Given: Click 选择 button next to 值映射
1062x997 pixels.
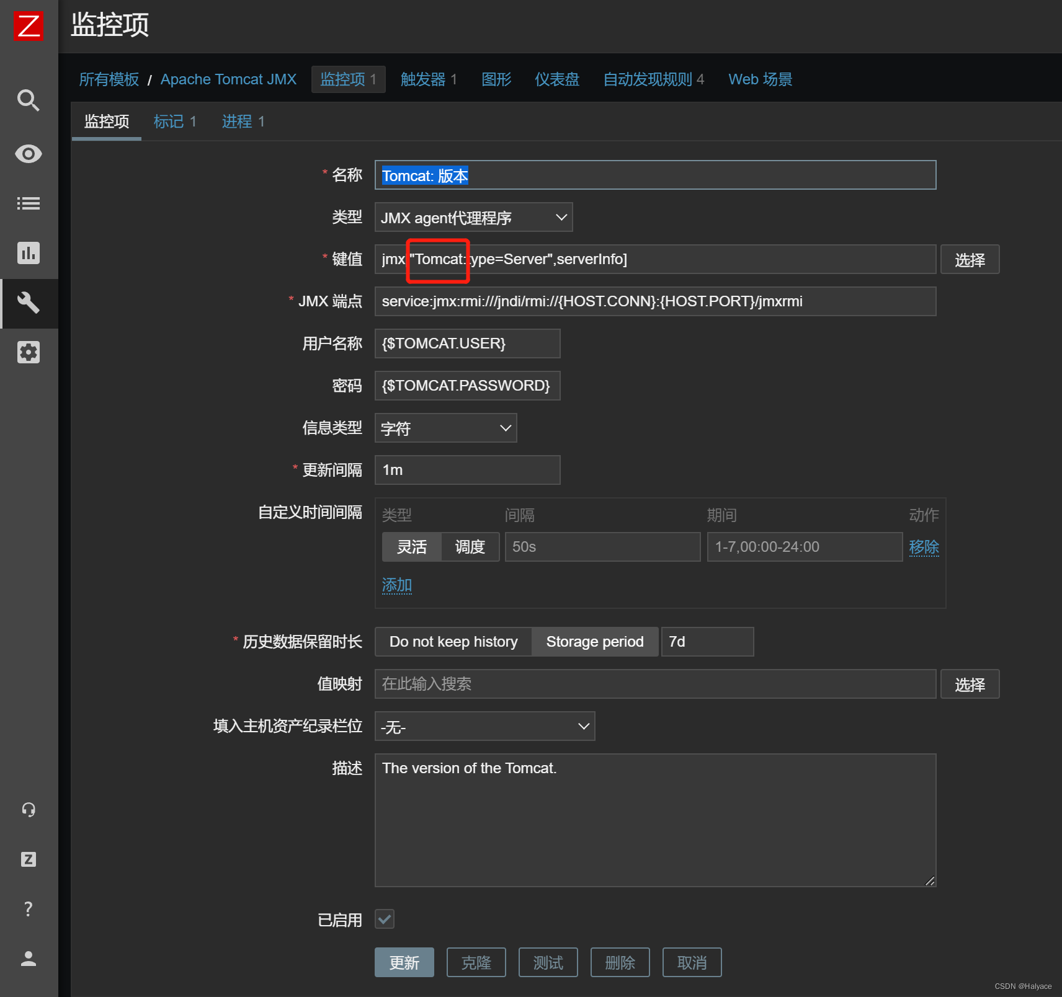Looking at the screenshot, I should [x=970, y=684].
